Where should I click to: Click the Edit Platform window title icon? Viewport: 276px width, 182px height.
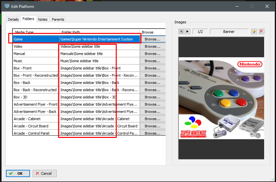[x=7, y=6]
